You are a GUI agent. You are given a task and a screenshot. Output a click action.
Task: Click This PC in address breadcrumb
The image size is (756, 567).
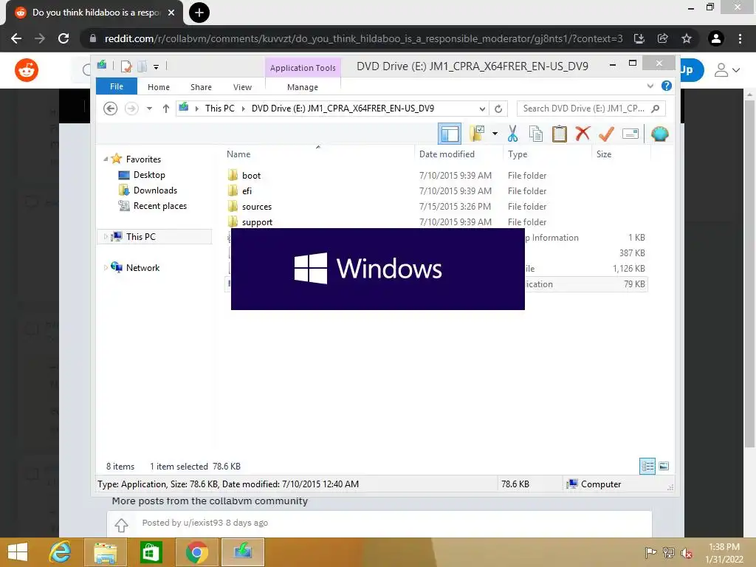220,109
